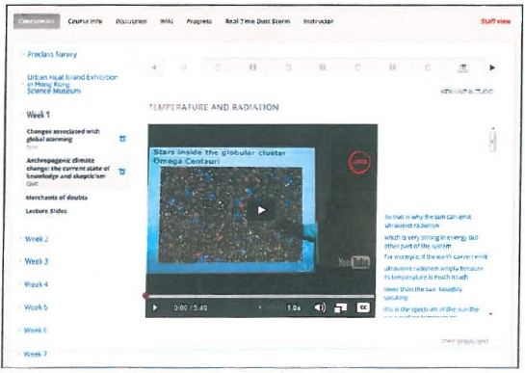This screenshot has height=373, width=525.
Task: Click calendar icon beside Anthropogenic climate change
Action: (122, 172)
